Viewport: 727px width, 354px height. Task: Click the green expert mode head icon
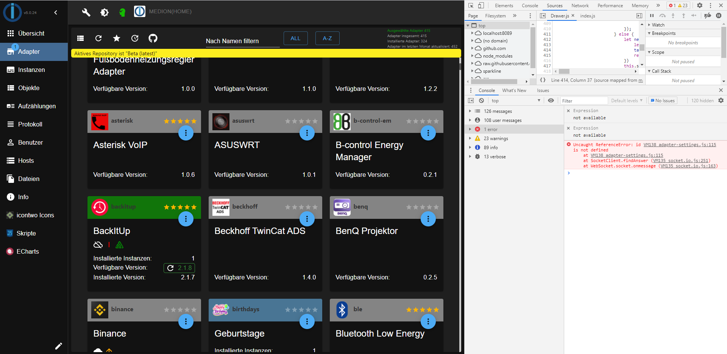(x=122, y=12)
